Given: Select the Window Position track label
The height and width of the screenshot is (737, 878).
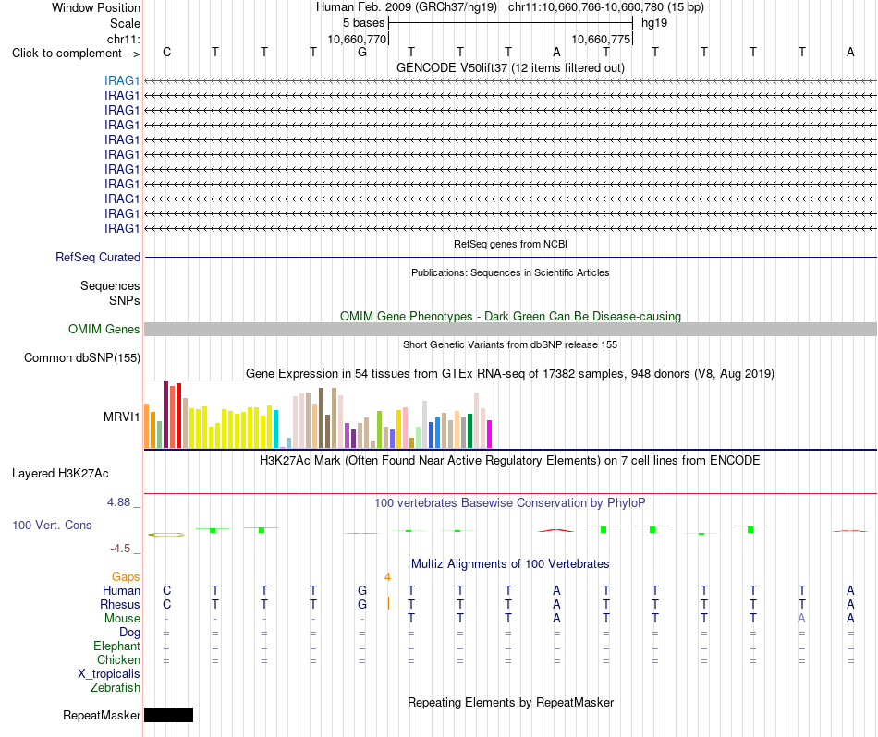Looking at the screenshot, I should point(96,7).
